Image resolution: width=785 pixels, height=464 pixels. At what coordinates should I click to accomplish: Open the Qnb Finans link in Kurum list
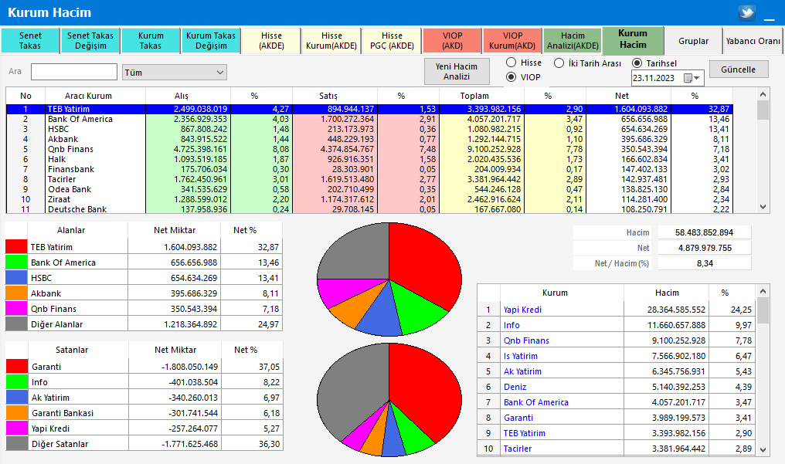[x=526, y=340]
